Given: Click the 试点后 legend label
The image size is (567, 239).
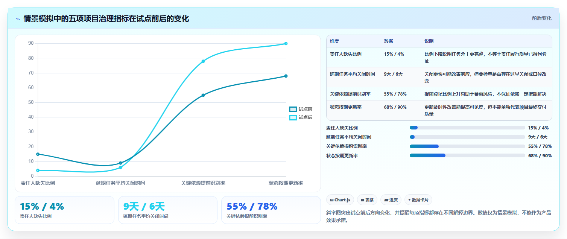Looking at the screenshot, I should (x=305, y=117).
